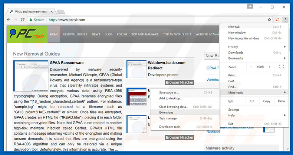Select Add to desktop... in submenu

[185, 98]
